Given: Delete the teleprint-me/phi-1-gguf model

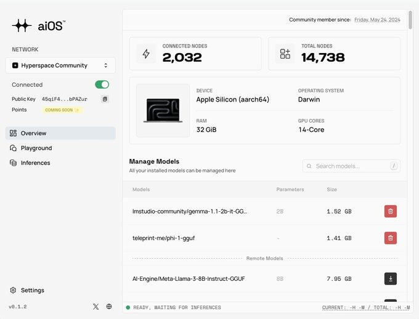Looking at the screenshot, I should coord(391,238).
